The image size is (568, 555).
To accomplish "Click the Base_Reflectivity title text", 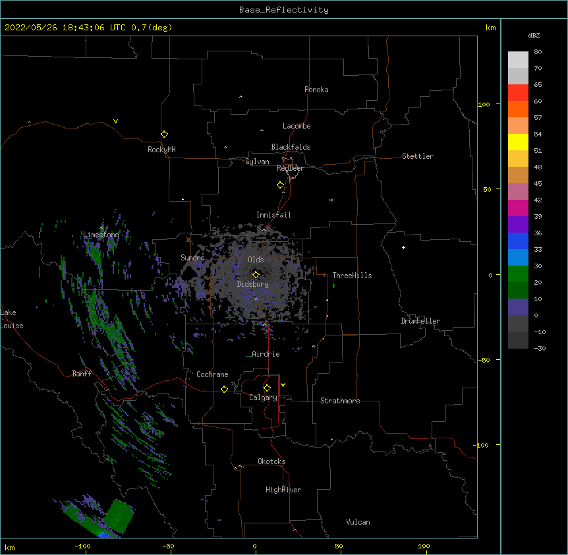I will 284,10.
